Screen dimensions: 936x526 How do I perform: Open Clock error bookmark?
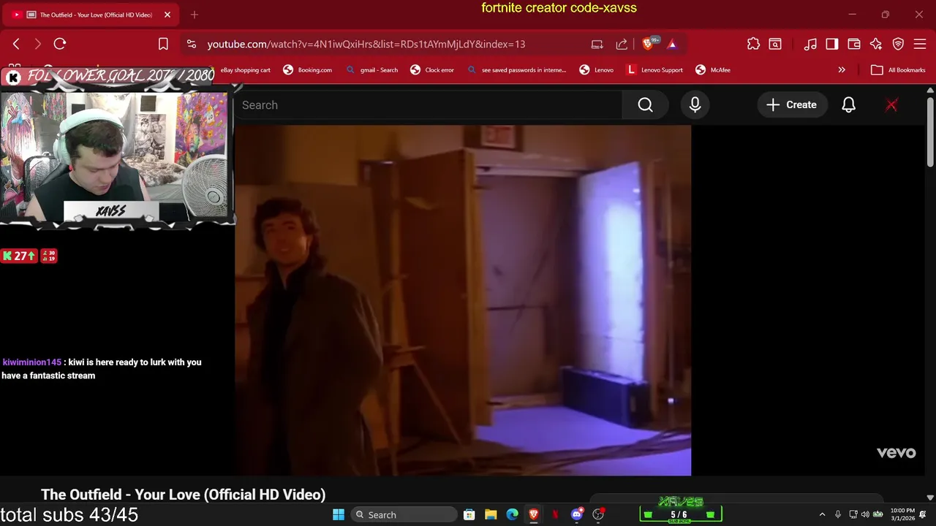432,70
